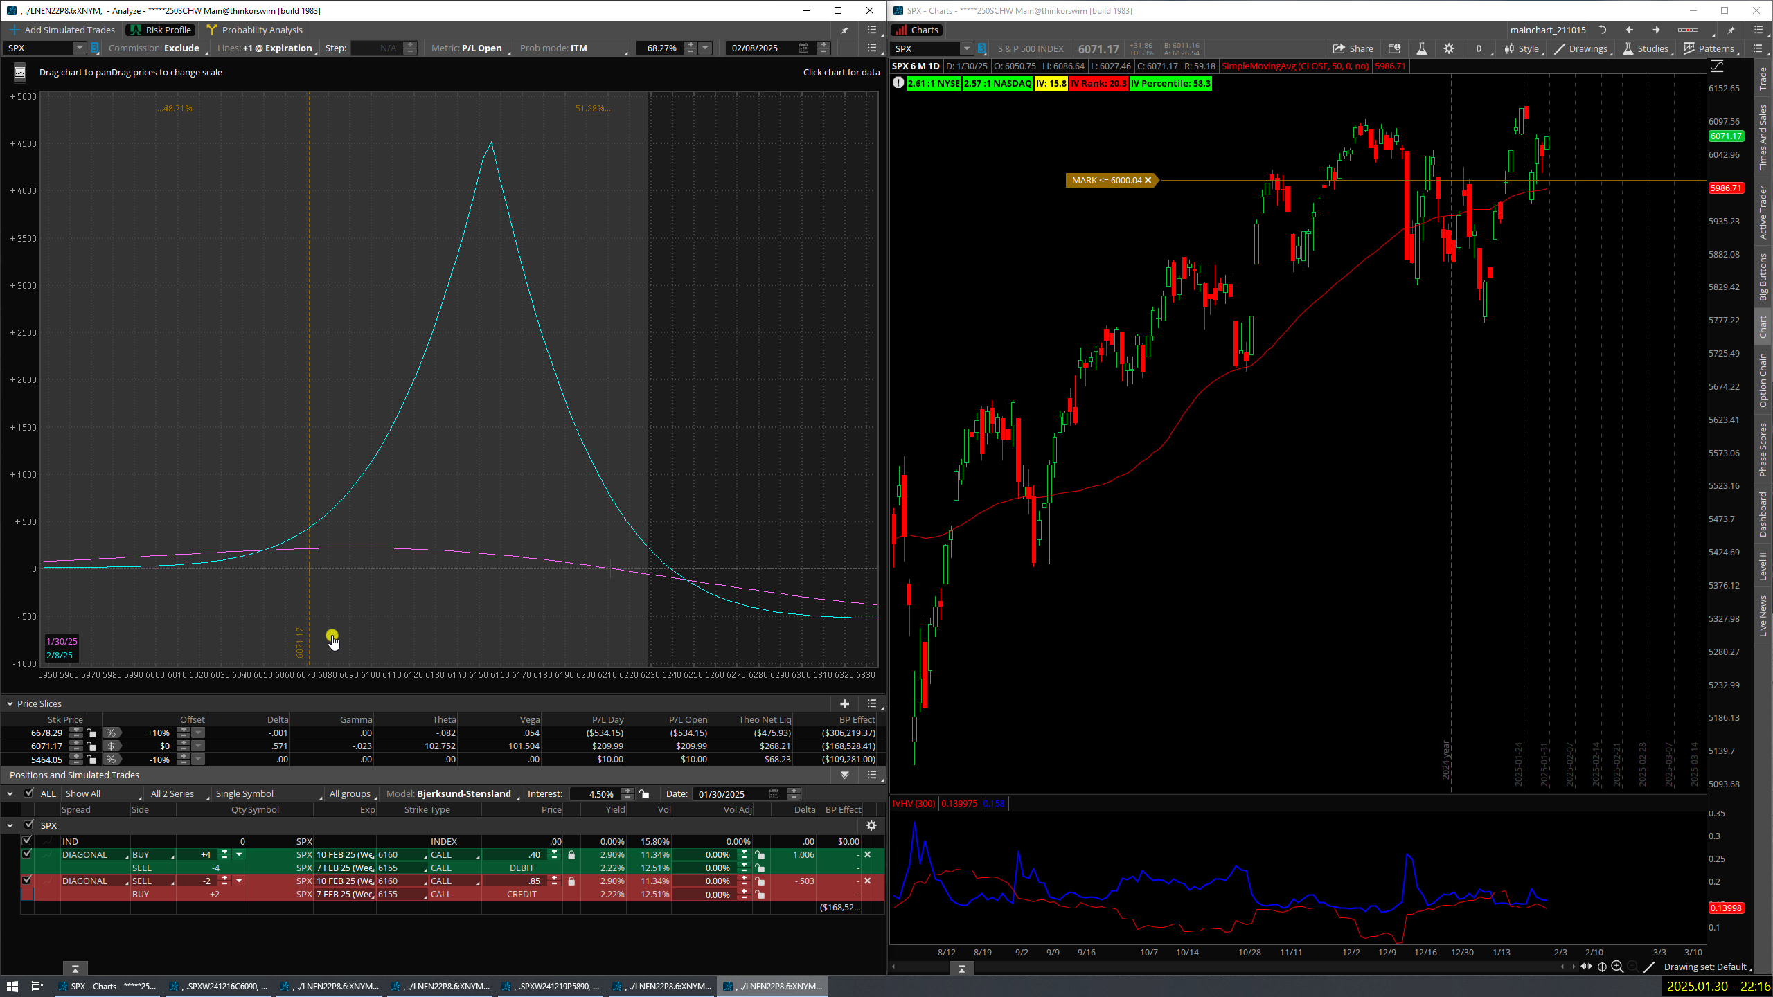1773x997 pixels.
Task: Click the Windows Start button
Action: [x=12, y=986]
